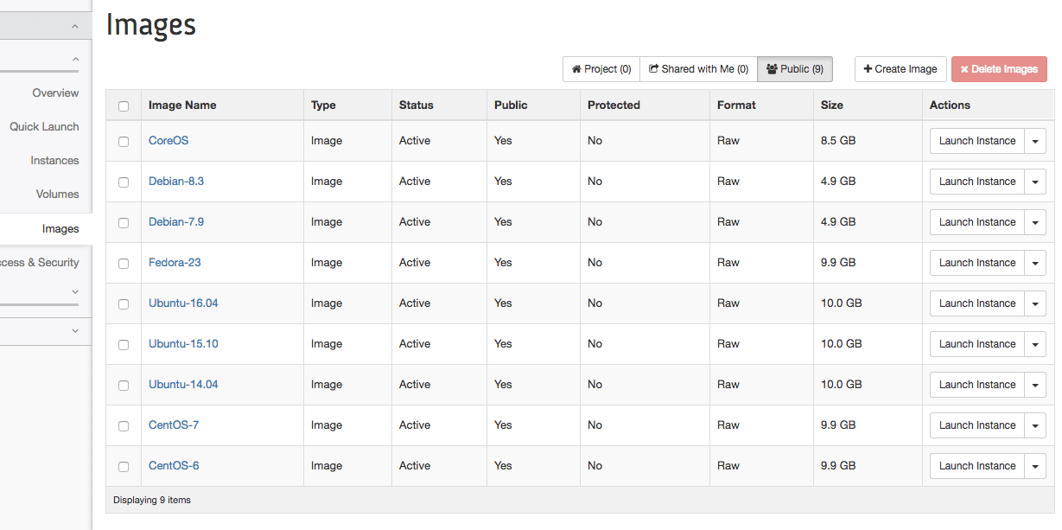The width and height of the screenshot is (1062, 530).
Task: Select Images in the sidebar menu
Action: pyautogui.click(x=60, y=228)
